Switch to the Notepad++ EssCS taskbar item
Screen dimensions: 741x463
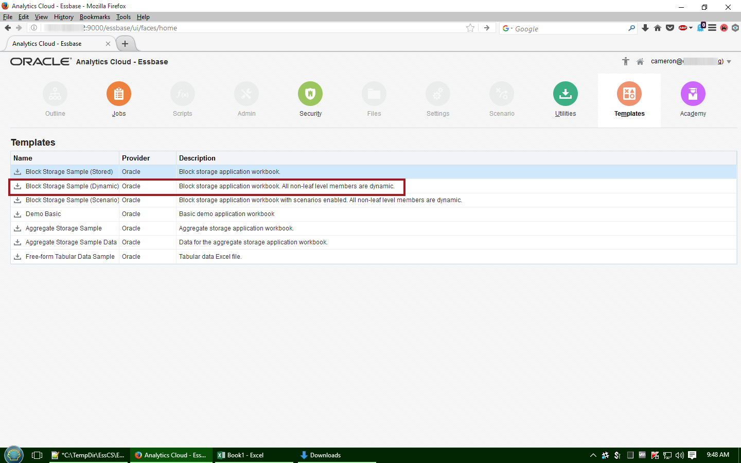pyautogui.click(x=88, y=455)
